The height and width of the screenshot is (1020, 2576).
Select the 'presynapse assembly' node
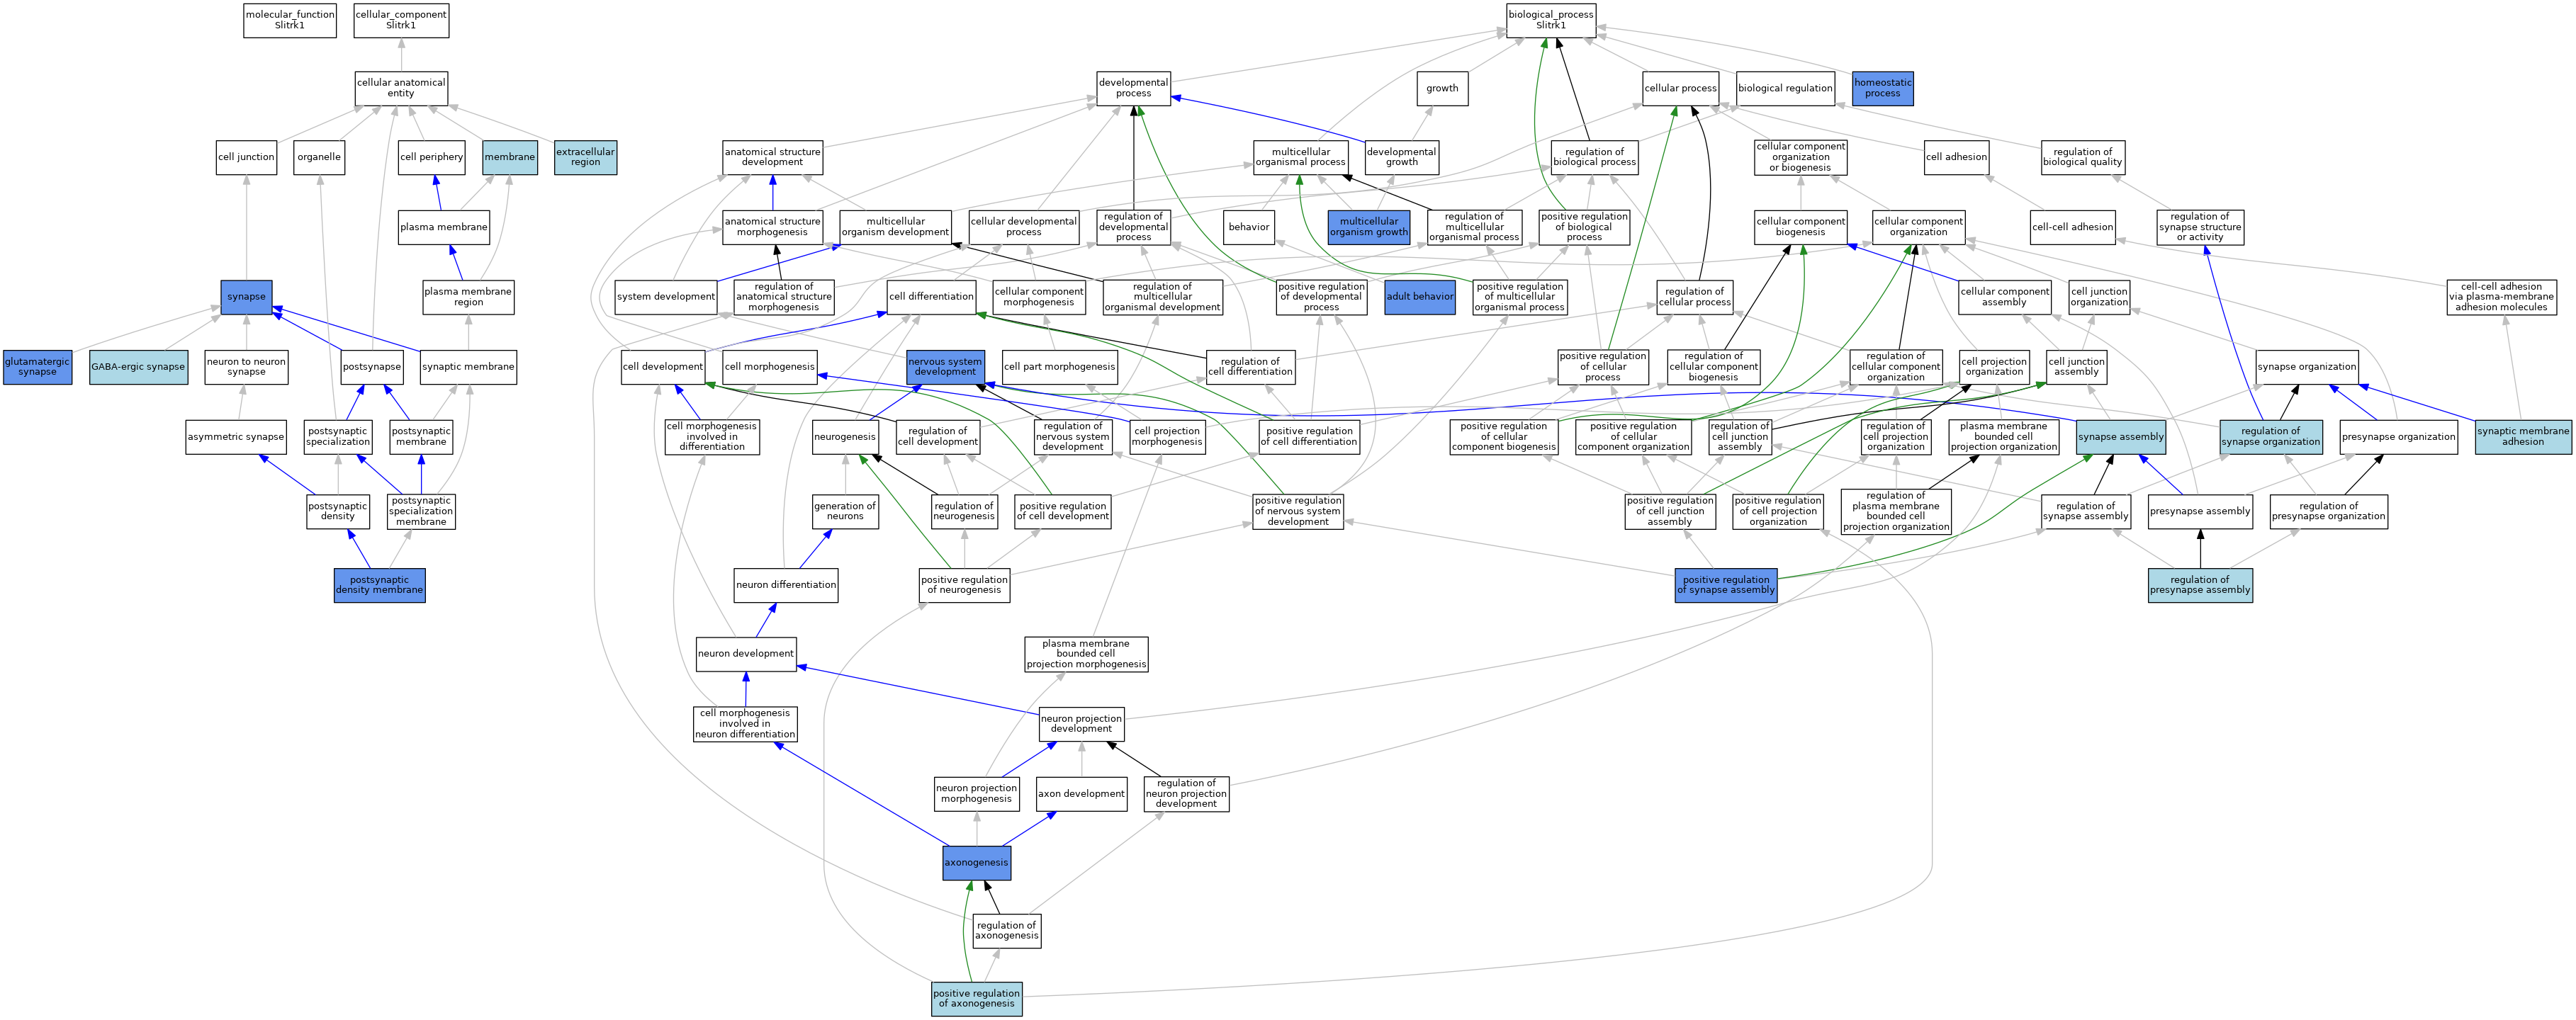2200,512
